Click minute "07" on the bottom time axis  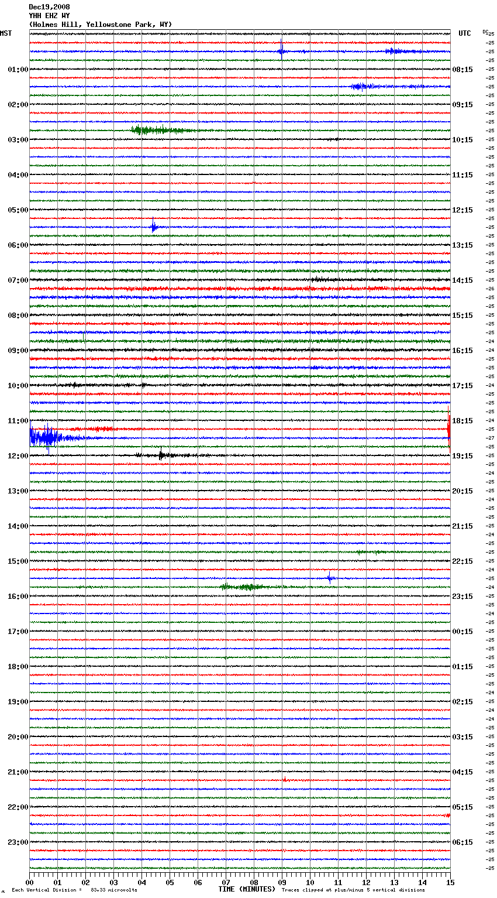[x=226, y=882]
